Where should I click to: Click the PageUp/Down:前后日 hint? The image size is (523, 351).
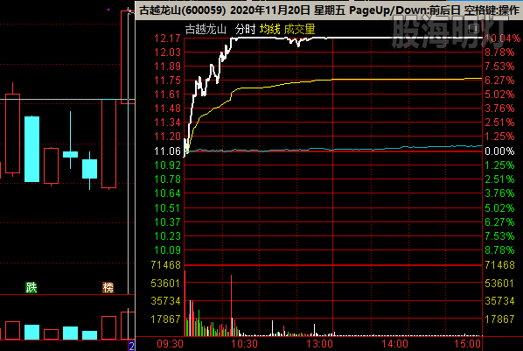click(405, 10)
